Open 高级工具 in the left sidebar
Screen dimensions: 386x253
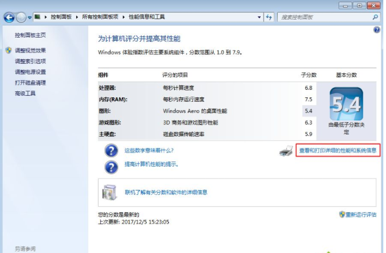pos(25,94)
